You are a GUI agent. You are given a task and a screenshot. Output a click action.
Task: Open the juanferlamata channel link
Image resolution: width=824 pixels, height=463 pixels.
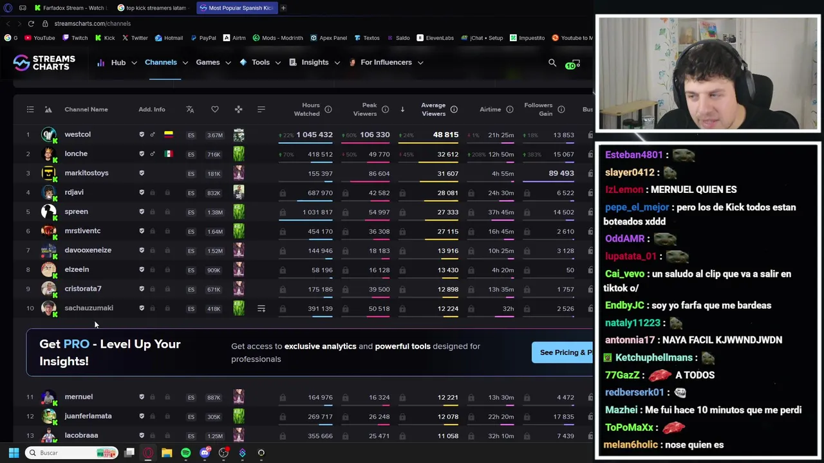click(x=88, y=416)
